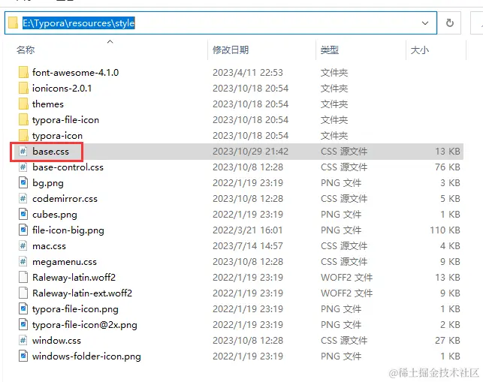Click the address path E:\Typora\resources\style
The height and width of the screenshot is (382, 483).
click(x=79, y=23)
